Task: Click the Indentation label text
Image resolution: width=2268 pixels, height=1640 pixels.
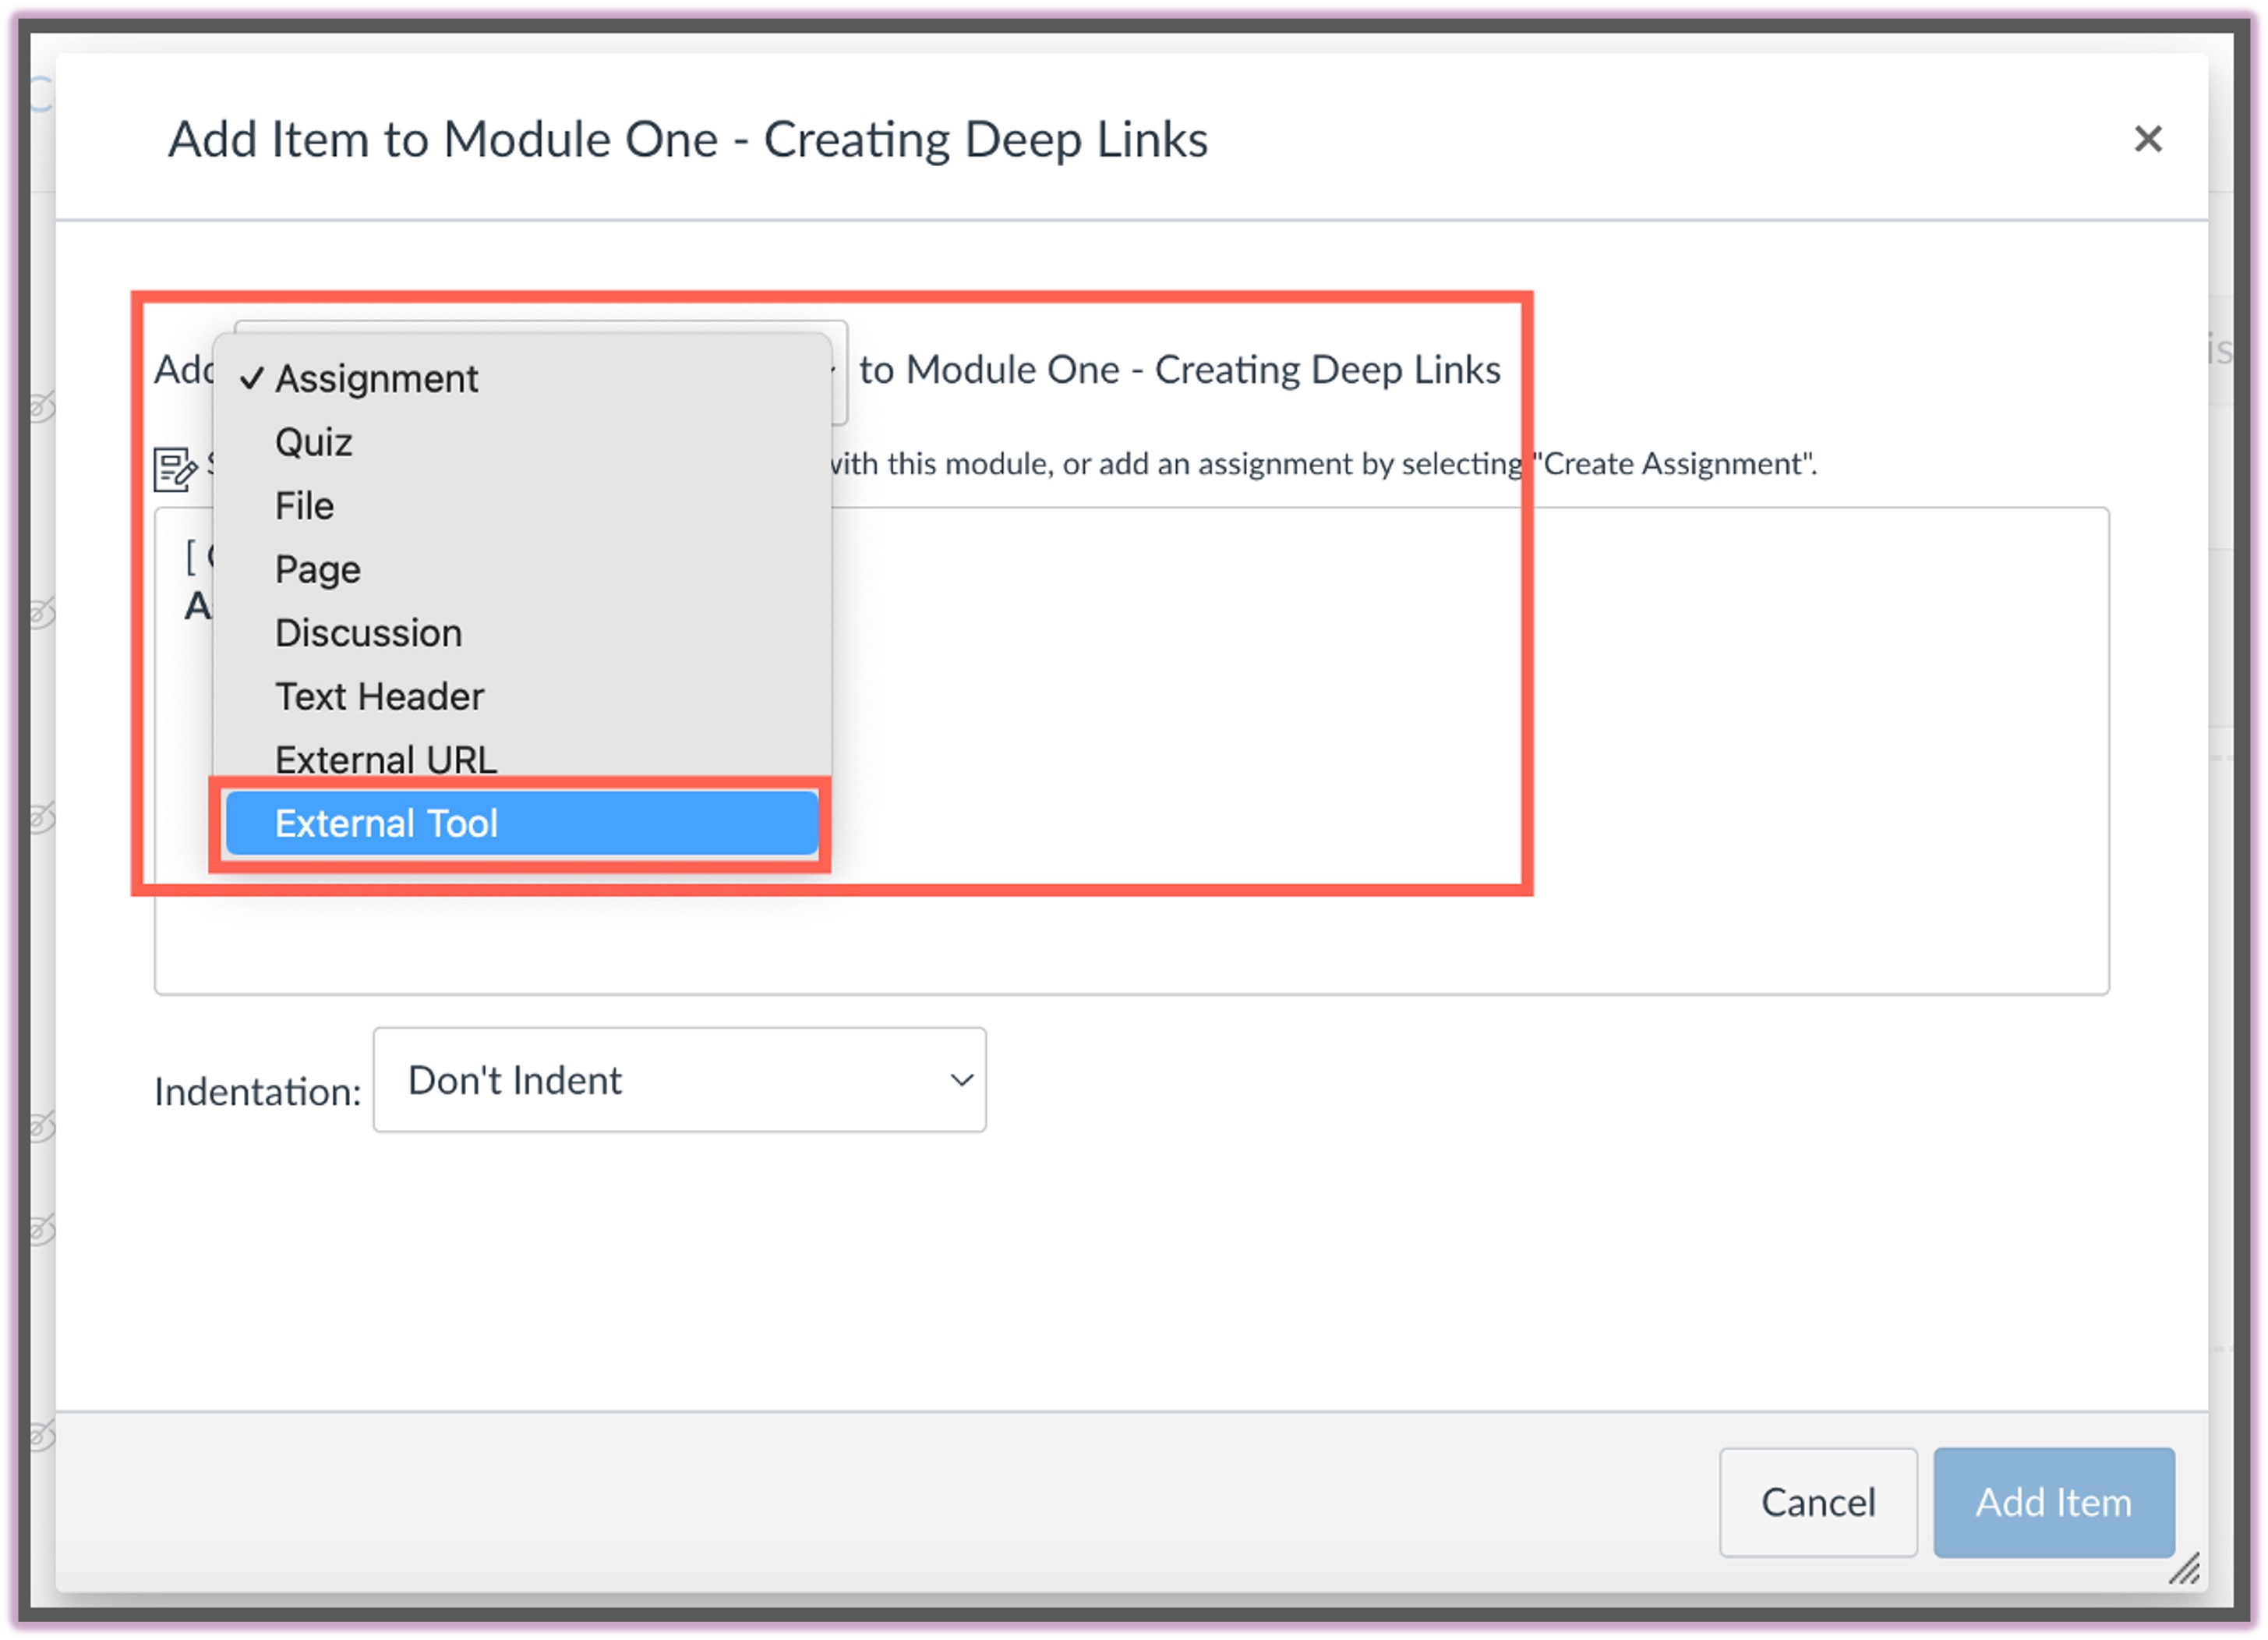Action: coord(257,1092)
